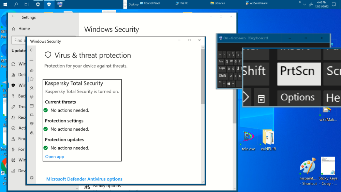341x192 pixels.
Task: Expand the Windows Security hamburger menu
Action: [x=31, y=60]
